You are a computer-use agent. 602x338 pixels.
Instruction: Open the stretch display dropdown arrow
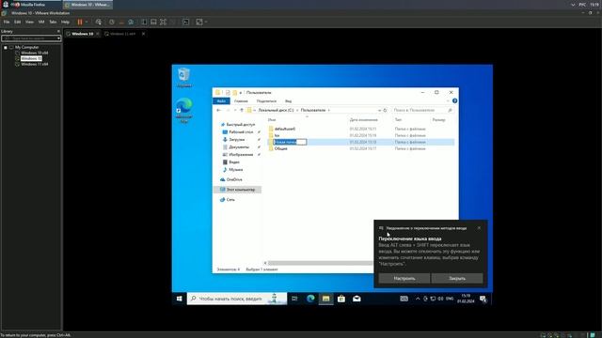tap(206, 23)
